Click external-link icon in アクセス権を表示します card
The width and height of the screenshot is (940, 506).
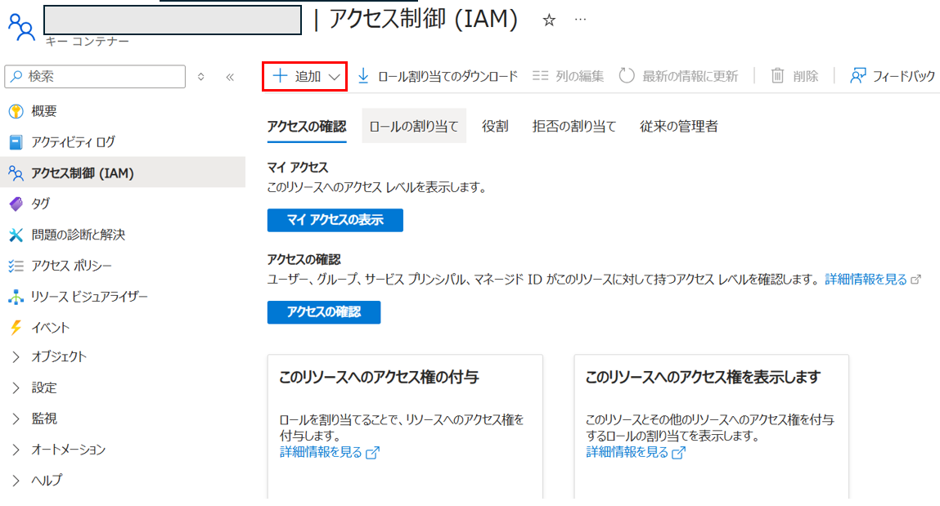point(678,453)
